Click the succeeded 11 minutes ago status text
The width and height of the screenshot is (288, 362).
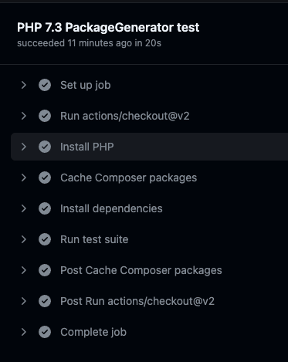(89, 43)
